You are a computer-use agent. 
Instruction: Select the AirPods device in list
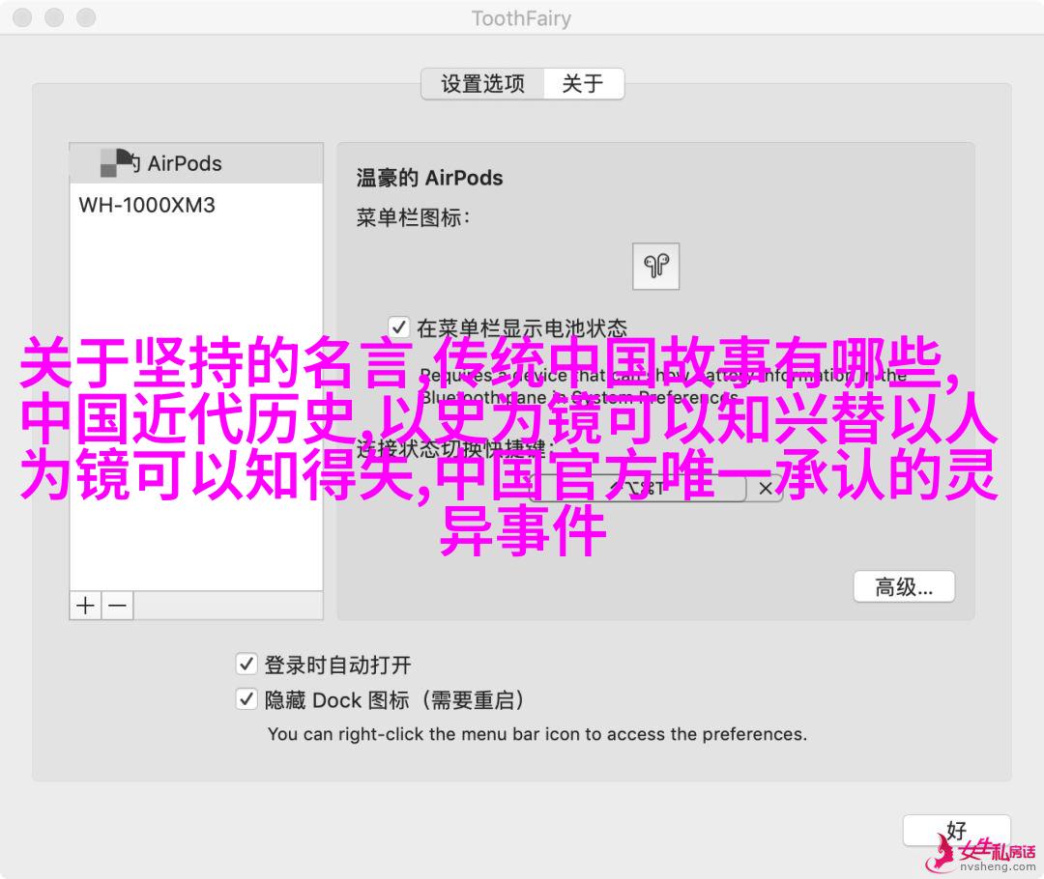point(196,163)
